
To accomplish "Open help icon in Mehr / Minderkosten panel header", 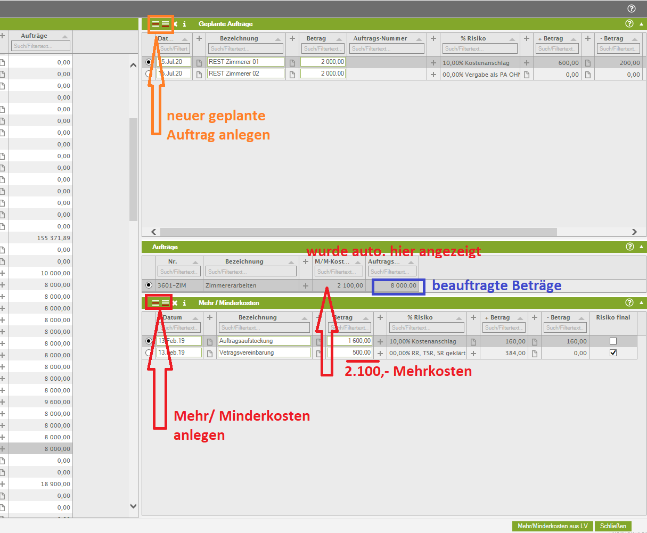I will click(x=629, y=302).
